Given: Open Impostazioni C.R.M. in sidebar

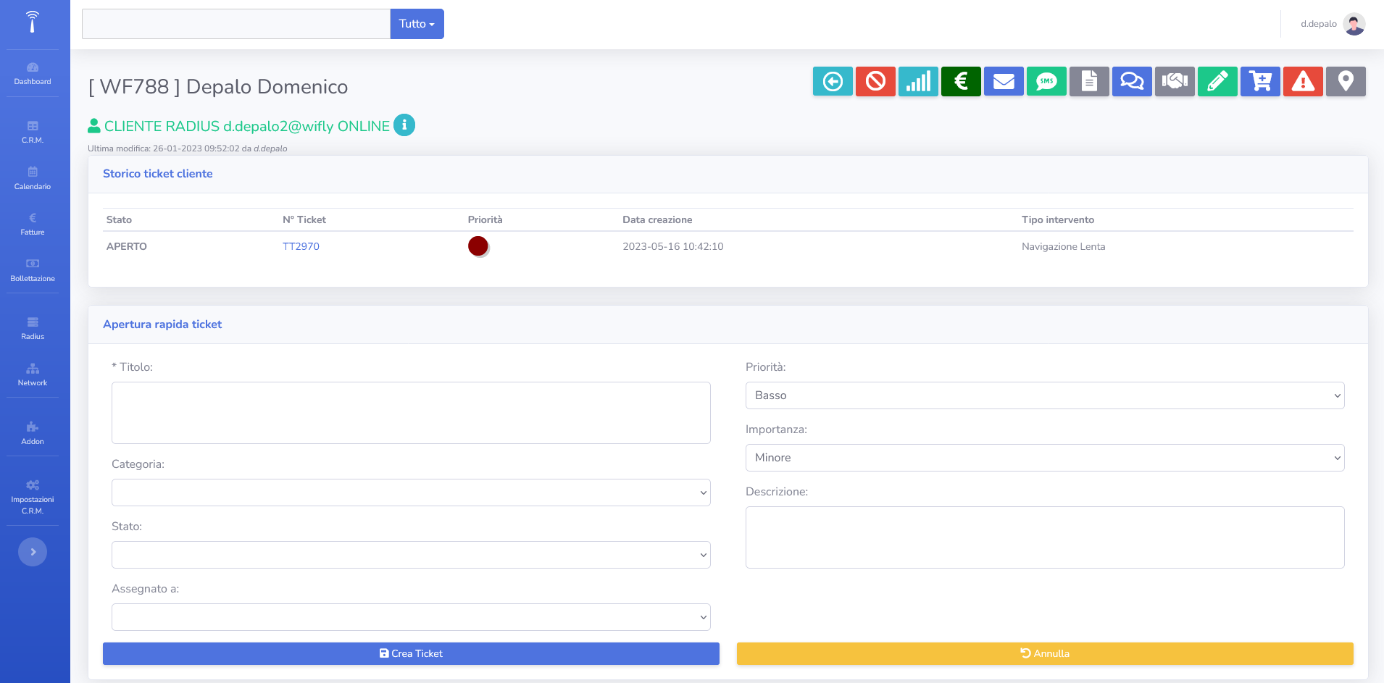Looking at the screenshot, I should point(33,498).
